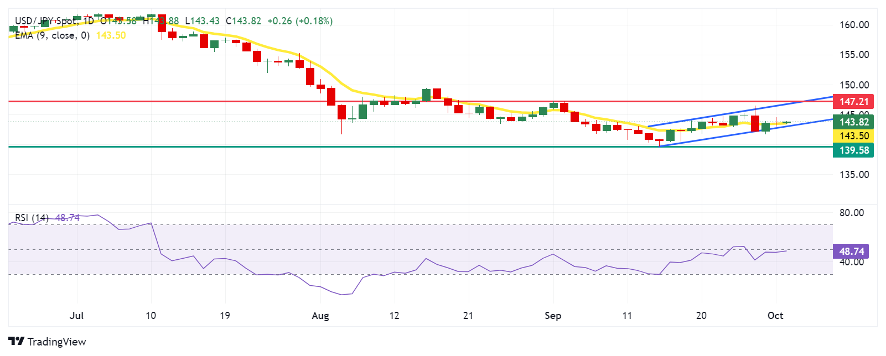Select the current price 143.82 tag
The height and width of the screenshot is (356, 886).
point(853,122)
